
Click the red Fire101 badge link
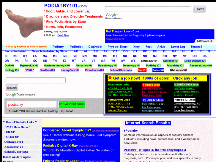142,70
